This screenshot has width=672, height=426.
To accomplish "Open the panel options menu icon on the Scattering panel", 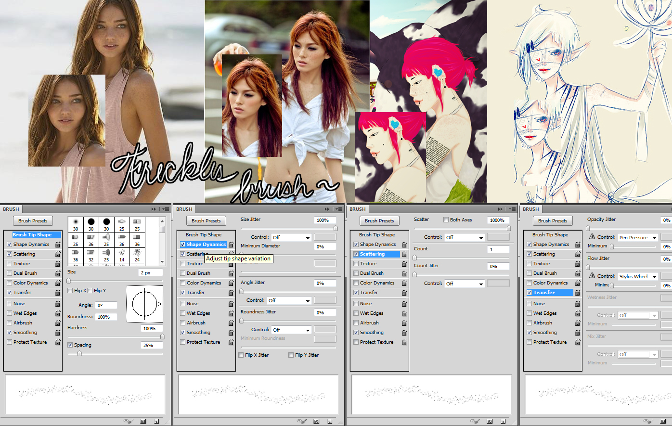I will tap(512, 209).
